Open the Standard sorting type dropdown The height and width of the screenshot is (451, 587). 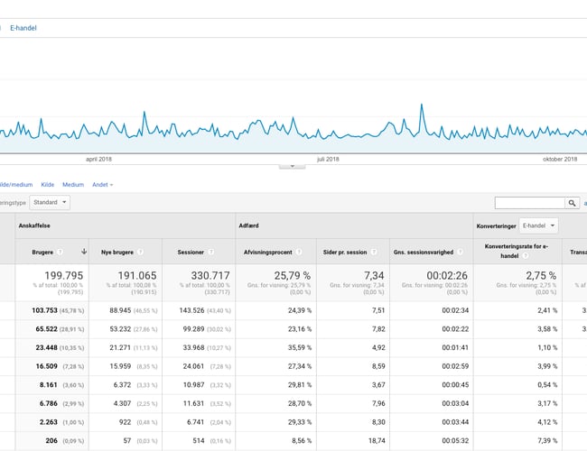[50, 203]
